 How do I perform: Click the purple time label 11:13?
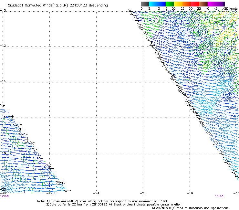tap(219, 196)
